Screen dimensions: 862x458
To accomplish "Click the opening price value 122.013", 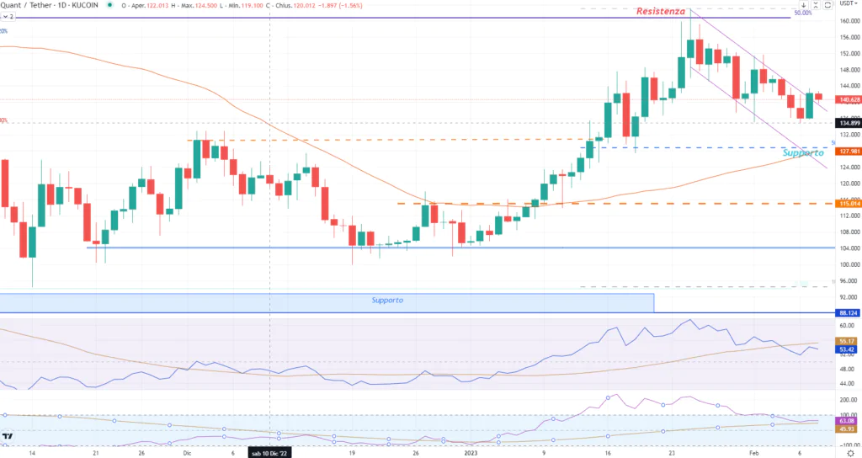I will (157, 6).
